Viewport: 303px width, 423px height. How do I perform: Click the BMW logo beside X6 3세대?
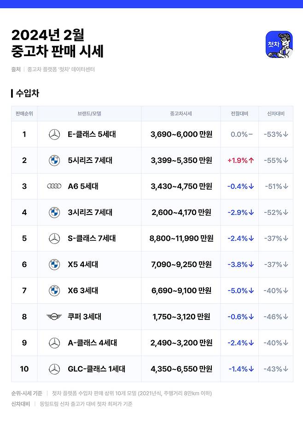pyautogui.click(x=54, y=290)
